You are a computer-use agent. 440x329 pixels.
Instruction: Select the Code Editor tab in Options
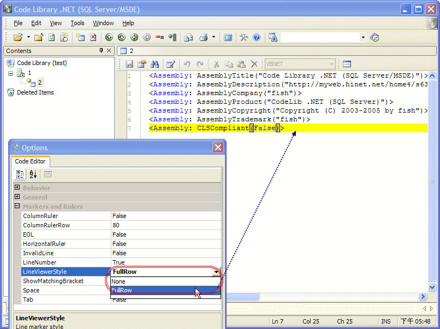pyautogui.click(x=30, y=161)
